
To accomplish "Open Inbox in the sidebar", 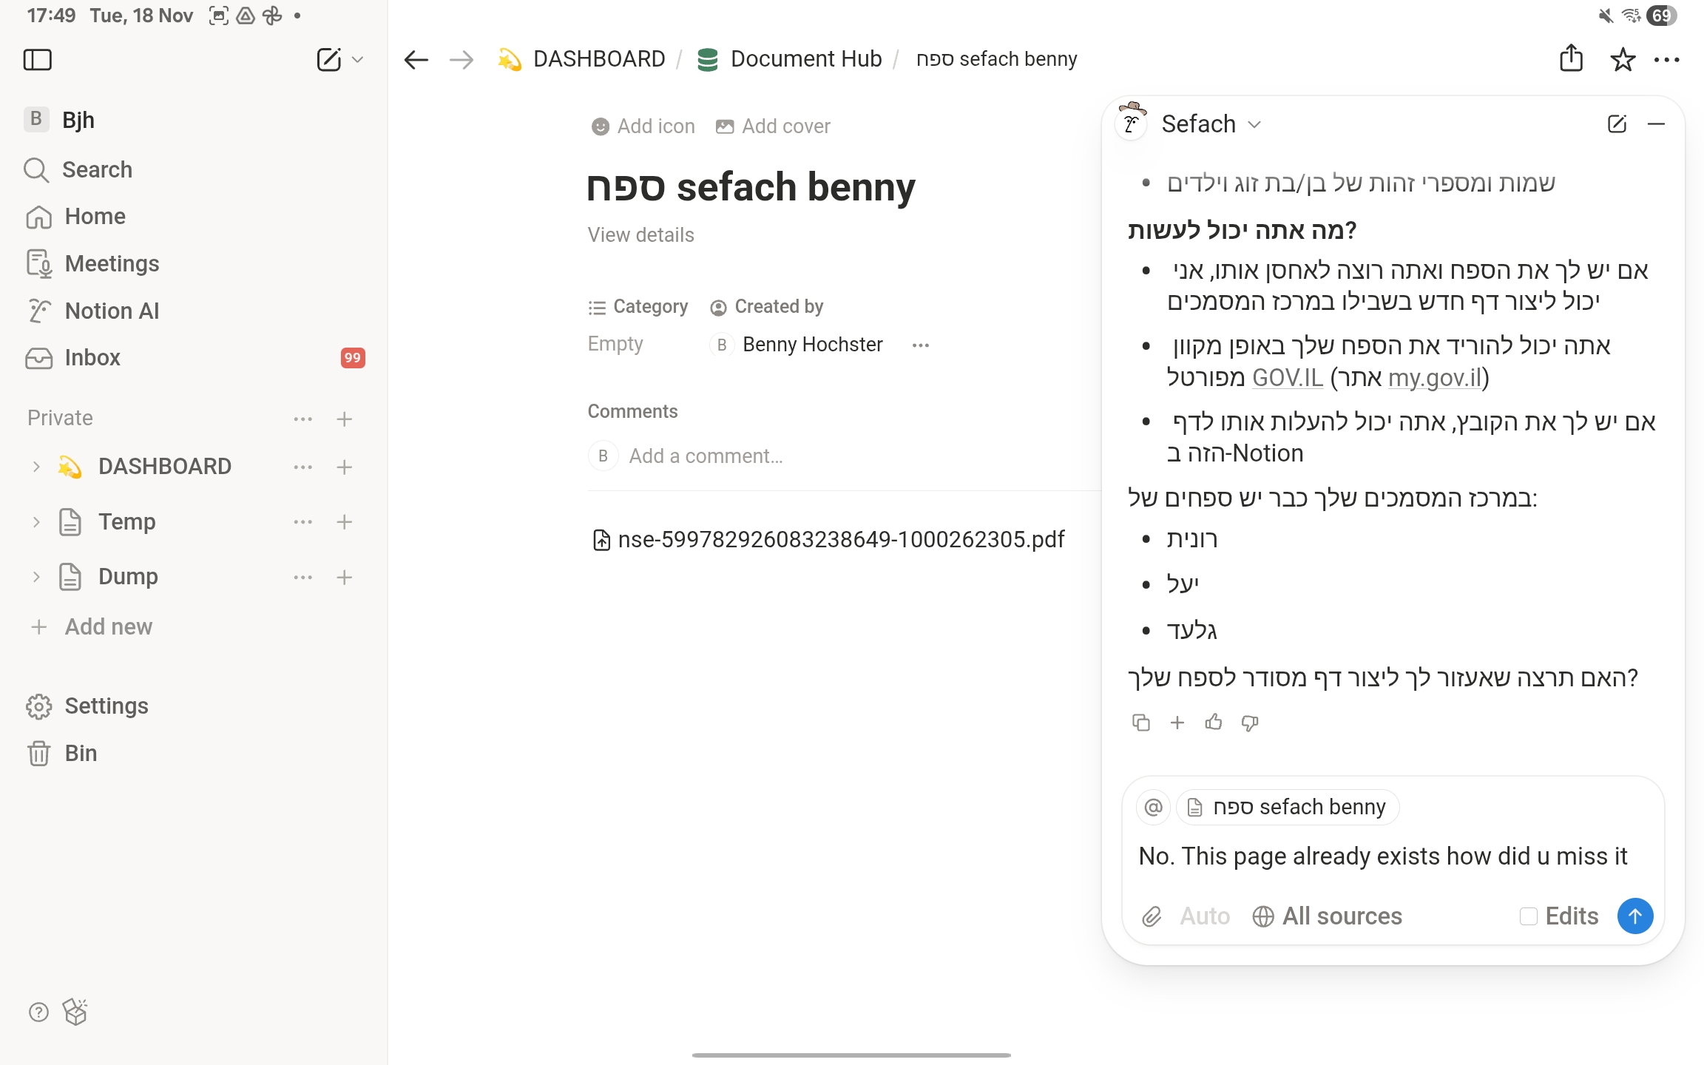I will click(92, 358).
